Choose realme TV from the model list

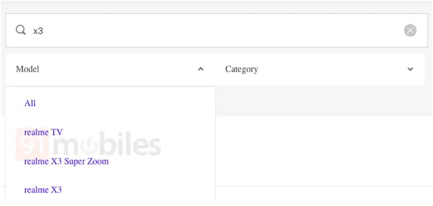pyautogui.click(x=43, y=133)
